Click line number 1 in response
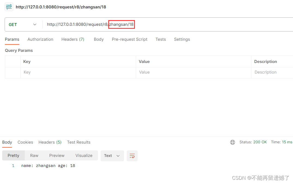 click(x=13, y=166)
